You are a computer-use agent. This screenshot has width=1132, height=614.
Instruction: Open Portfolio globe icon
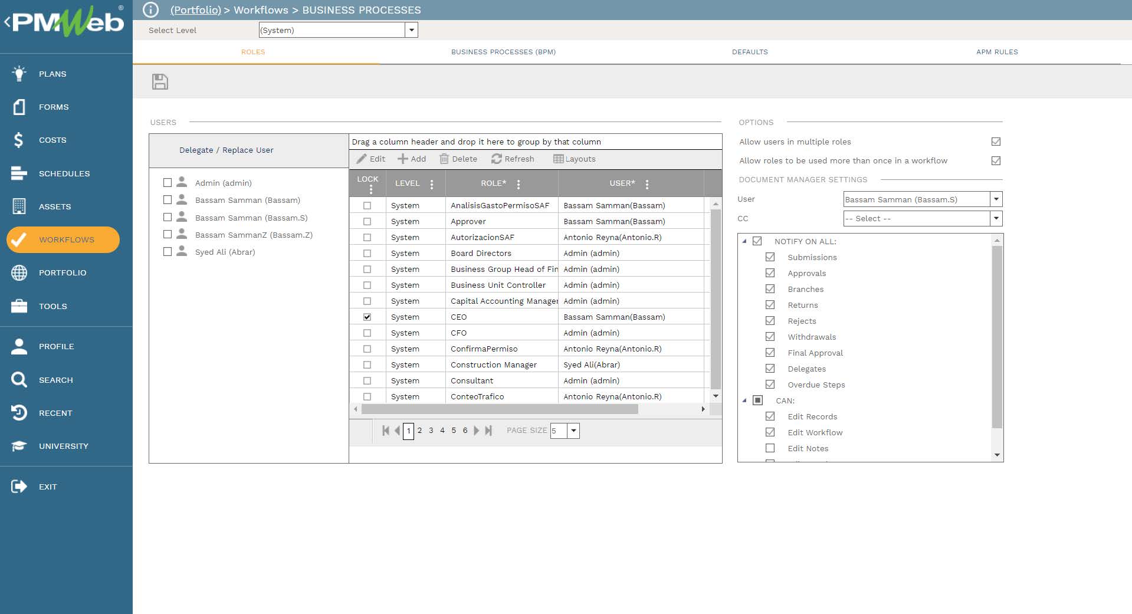coord(19,272)
